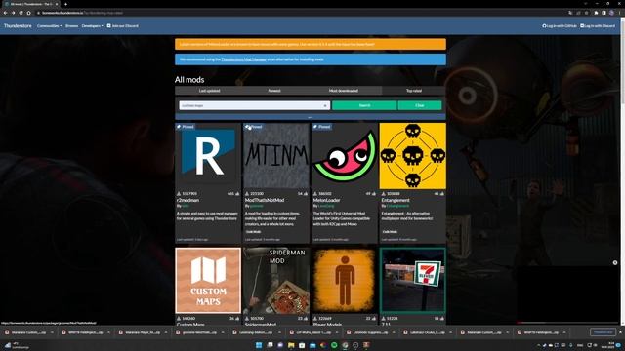Viewport: 625px width, 351px height.
Task: Click the green Clear button
Action: [420, 105]
